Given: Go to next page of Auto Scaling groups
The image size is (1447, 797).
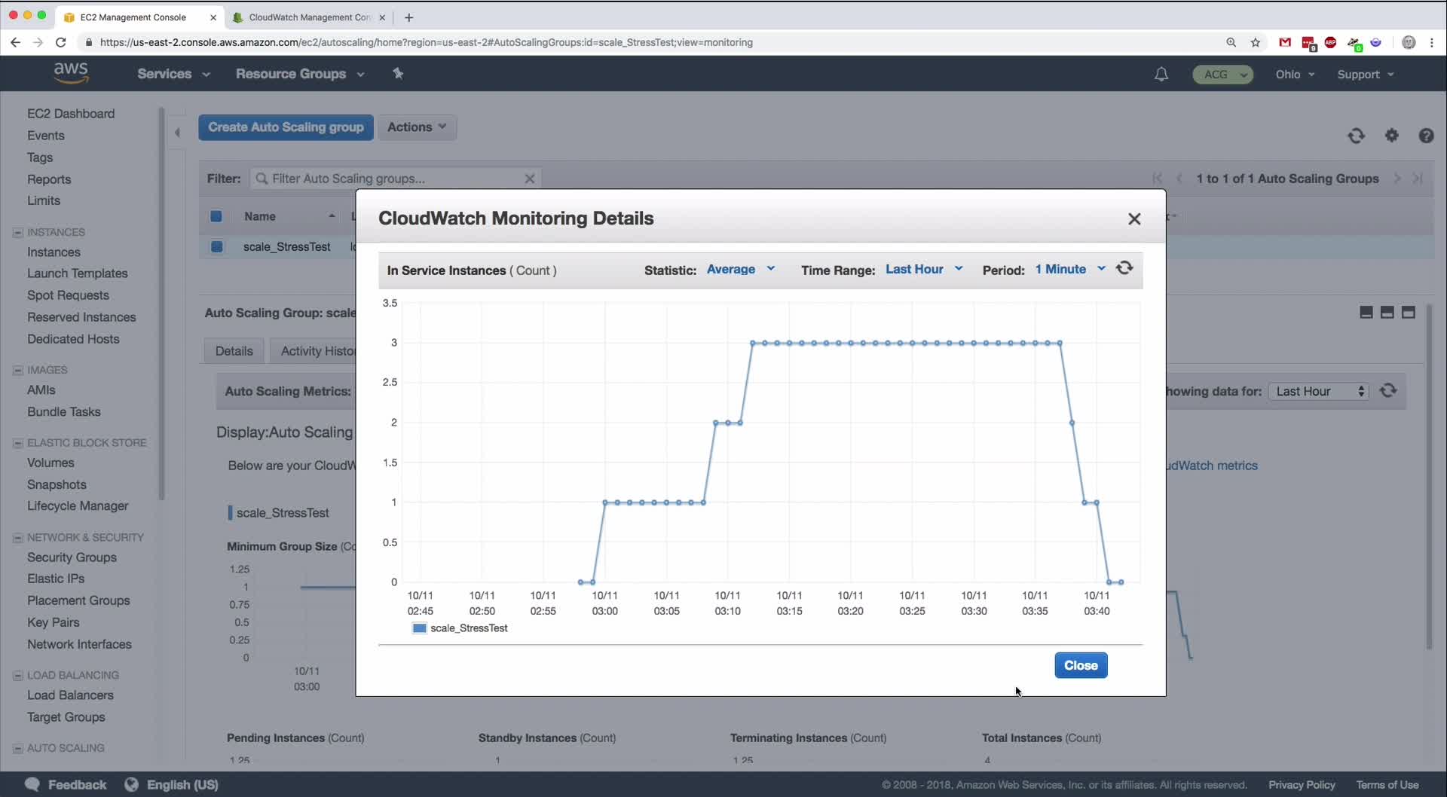Looking at the screenshot, I should 1397,179.
